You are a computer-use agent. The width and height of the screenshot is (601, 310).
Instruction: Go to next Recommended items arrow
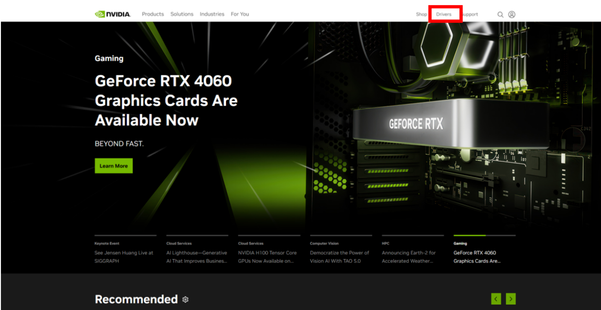point(511,299)
